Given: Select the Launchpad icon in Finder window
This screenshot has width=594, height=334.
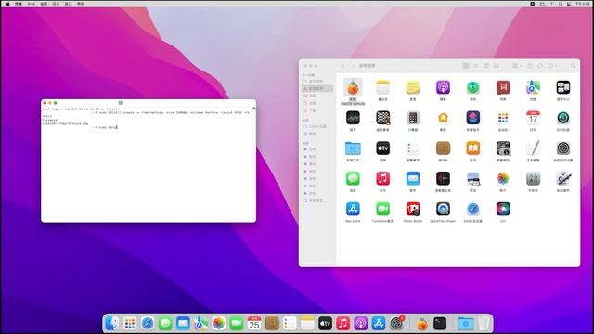Looking at the screenshot, I should [x=503, y=118].
